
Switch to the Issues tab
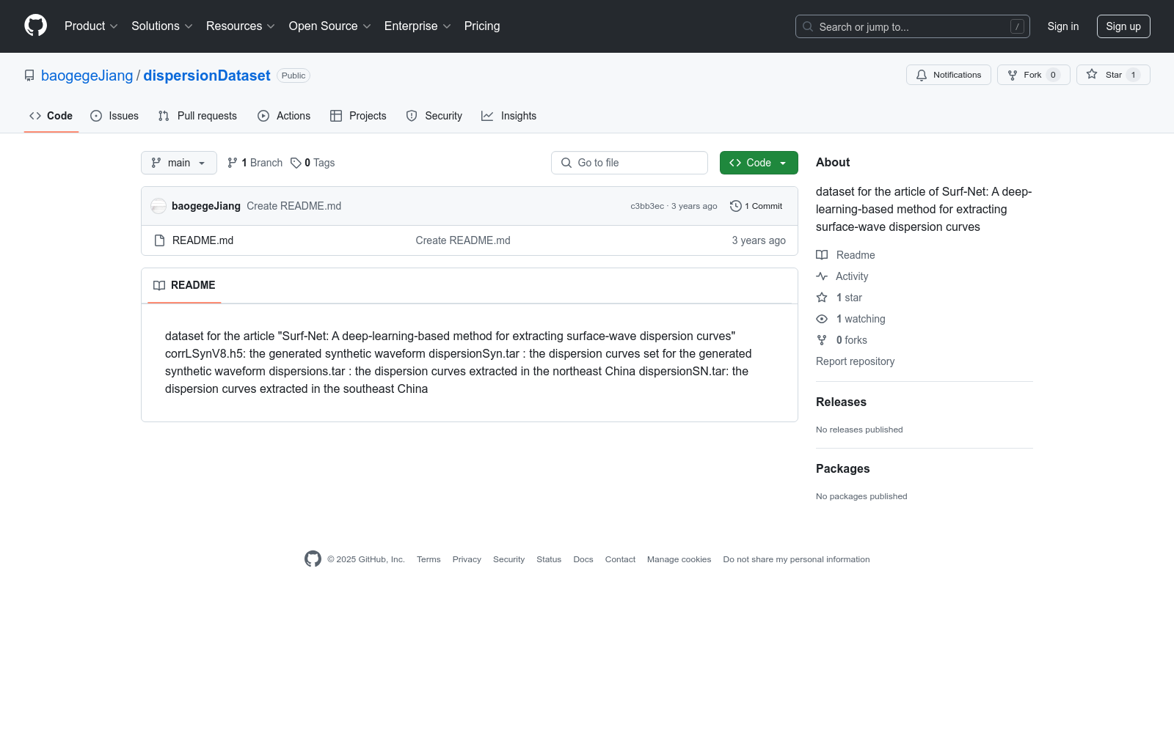(114, 116)
